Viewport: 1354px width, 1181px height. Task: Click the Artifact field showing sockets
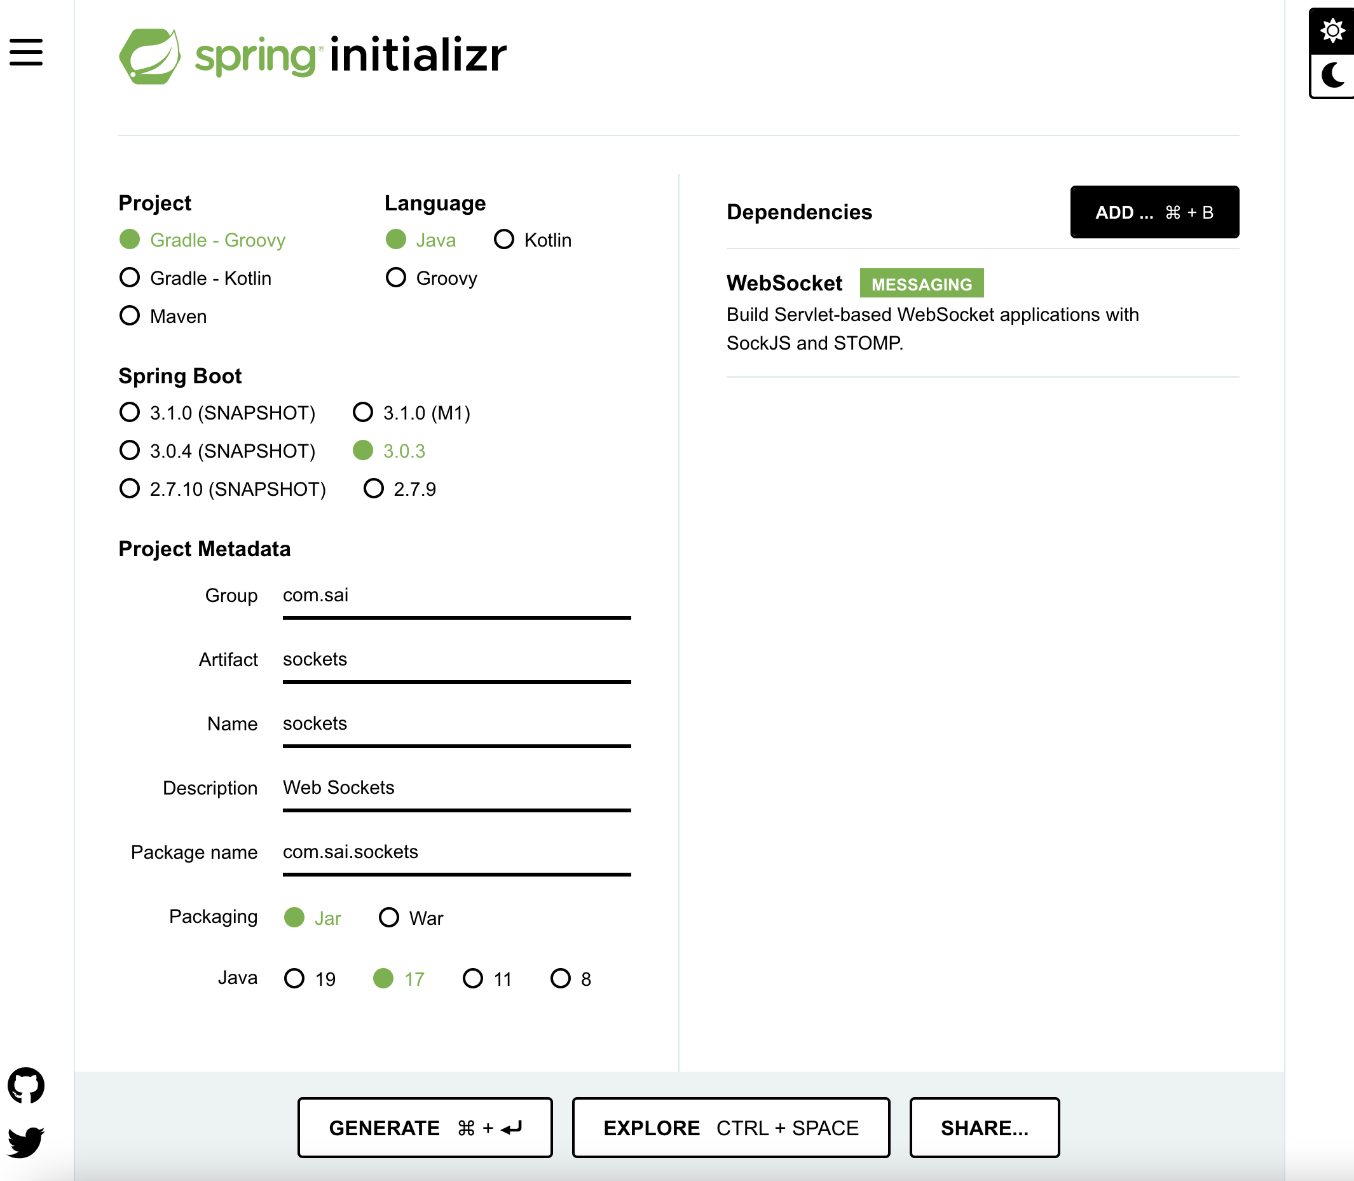[456, 659]
